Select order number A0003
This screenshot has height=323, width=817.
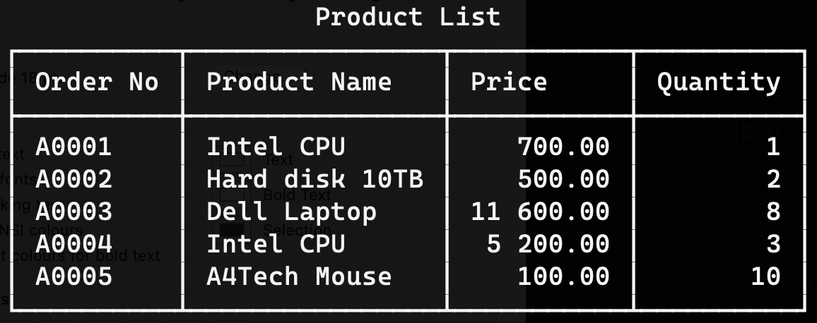pos(74,212)
